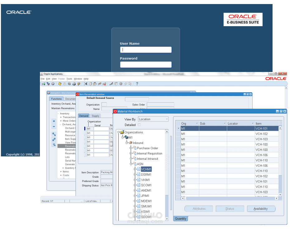Click the Attachments paperclip toolbar icon
290x229 pixels.
click(126, 84)
